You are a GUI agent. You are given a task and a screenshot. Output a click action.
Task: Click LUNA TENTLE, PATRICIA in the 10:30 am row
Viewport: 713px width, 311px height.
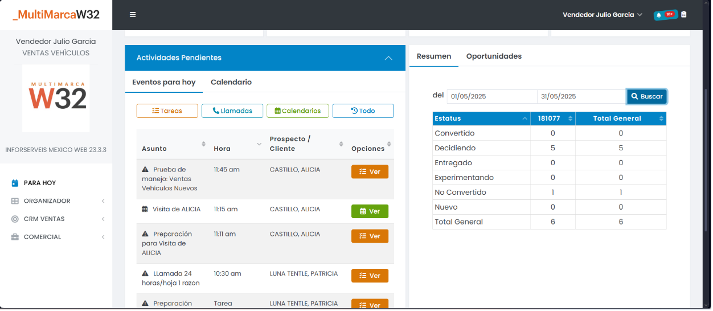(x=304, y=273)
